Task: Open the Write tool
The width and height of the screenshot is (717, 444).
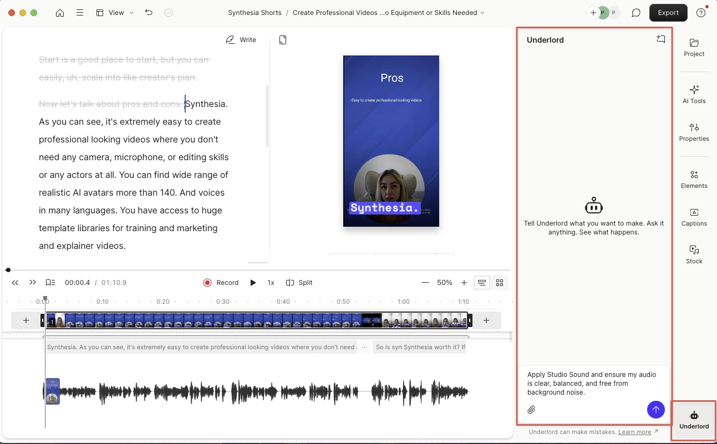Action: coord(241,40)
